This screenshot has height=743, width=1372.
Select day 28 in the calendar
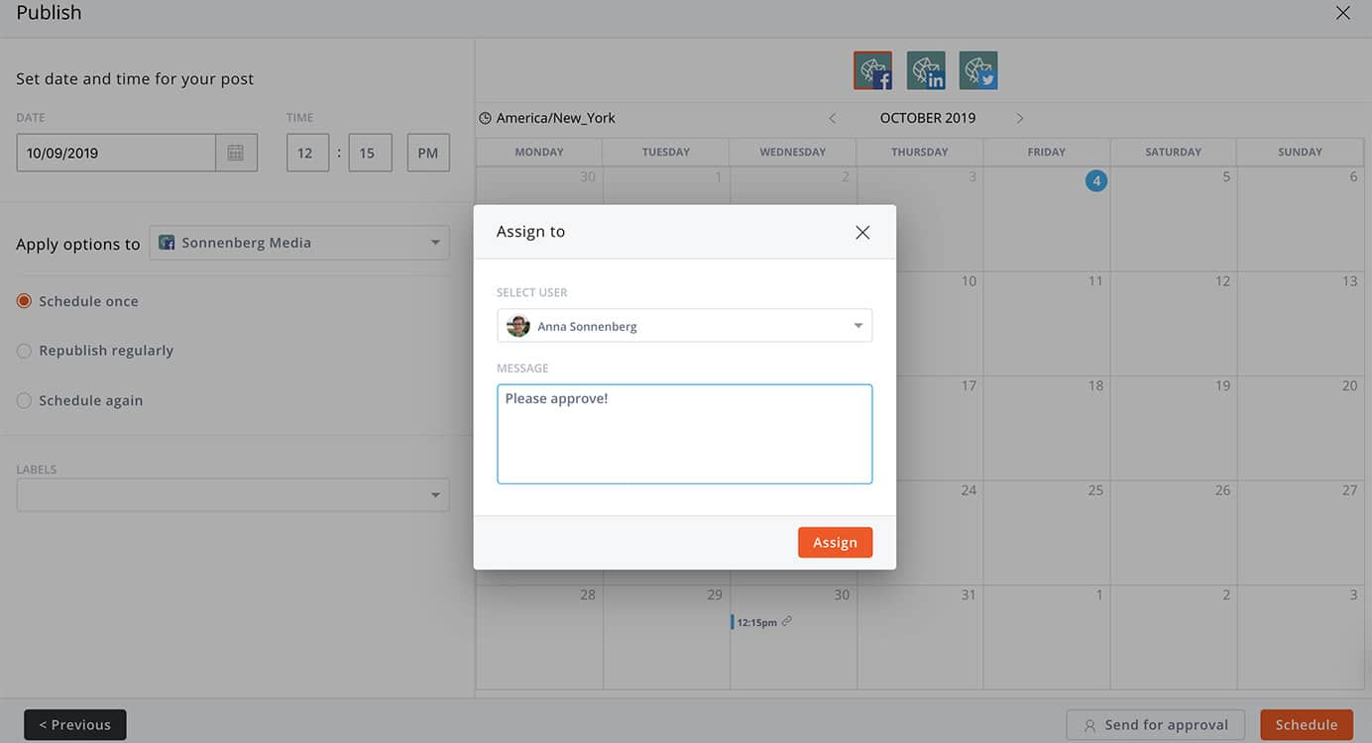coord(539,637)
